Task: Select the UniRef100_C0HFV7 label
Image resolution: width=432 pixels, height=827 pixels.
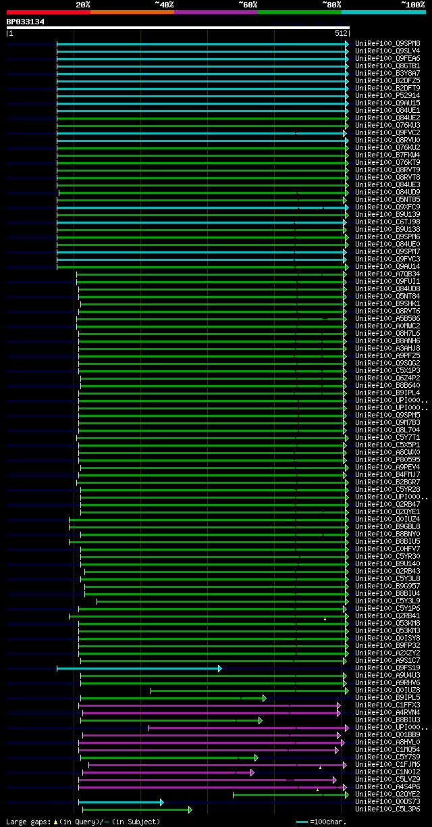Action: click(387, 549)
